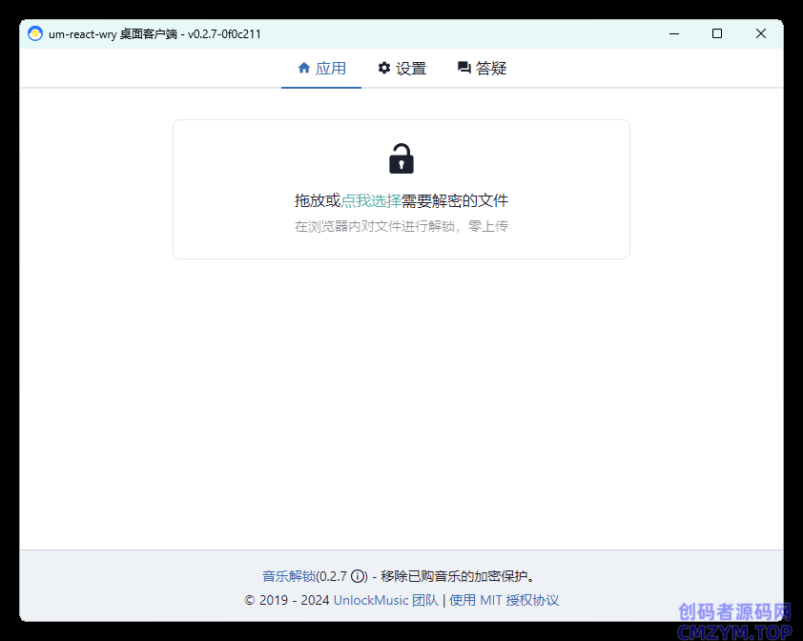Screen dimensions: 803x641
Task: Click the info icon beside version 0.2.7
Action: (x=359, y=576)
